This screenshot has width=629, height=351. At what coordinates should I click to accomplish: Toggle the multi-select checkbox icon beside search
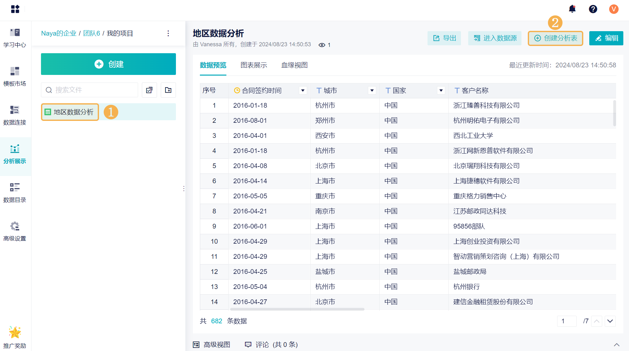click(149, 90)
